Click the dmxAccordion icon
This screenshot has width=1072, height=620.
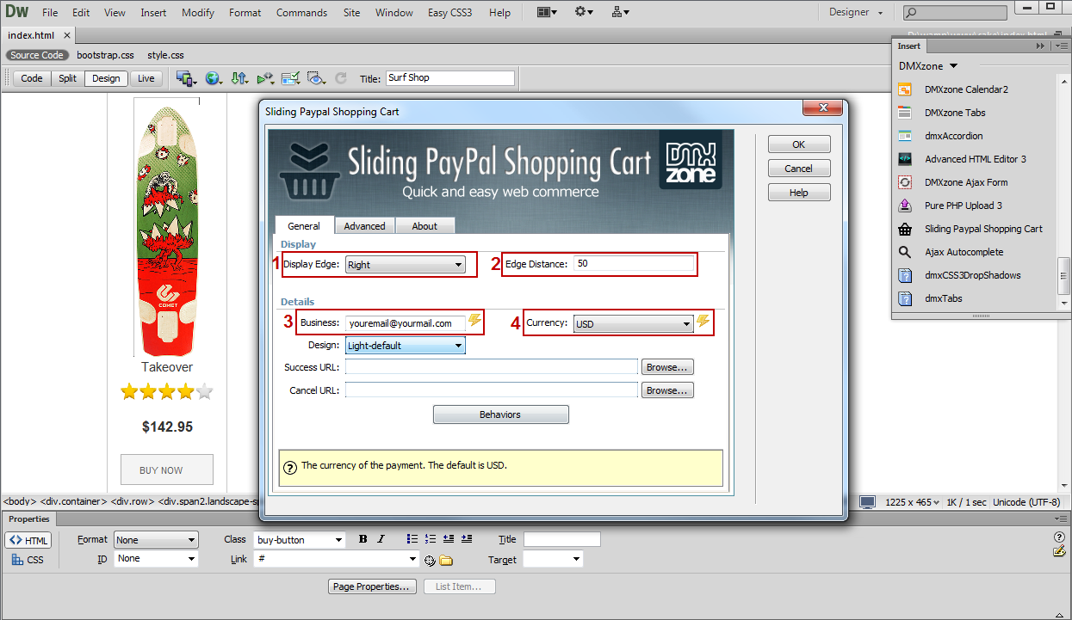coord(905,136)
